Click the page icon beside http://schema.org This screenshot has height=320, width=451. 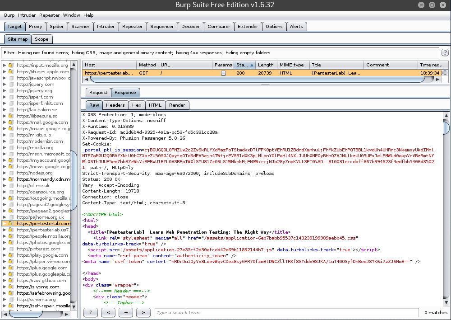[12, 299]
